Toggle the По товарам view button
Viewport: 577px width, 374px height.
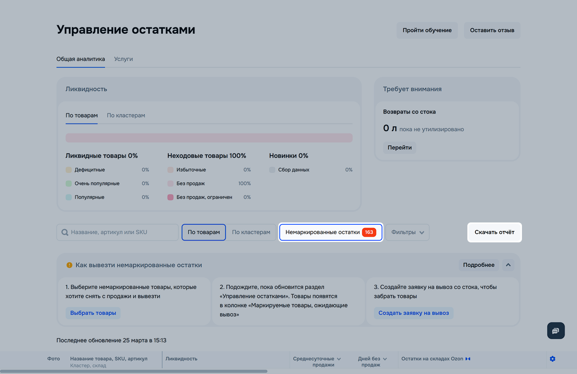[x=204, y=232]
